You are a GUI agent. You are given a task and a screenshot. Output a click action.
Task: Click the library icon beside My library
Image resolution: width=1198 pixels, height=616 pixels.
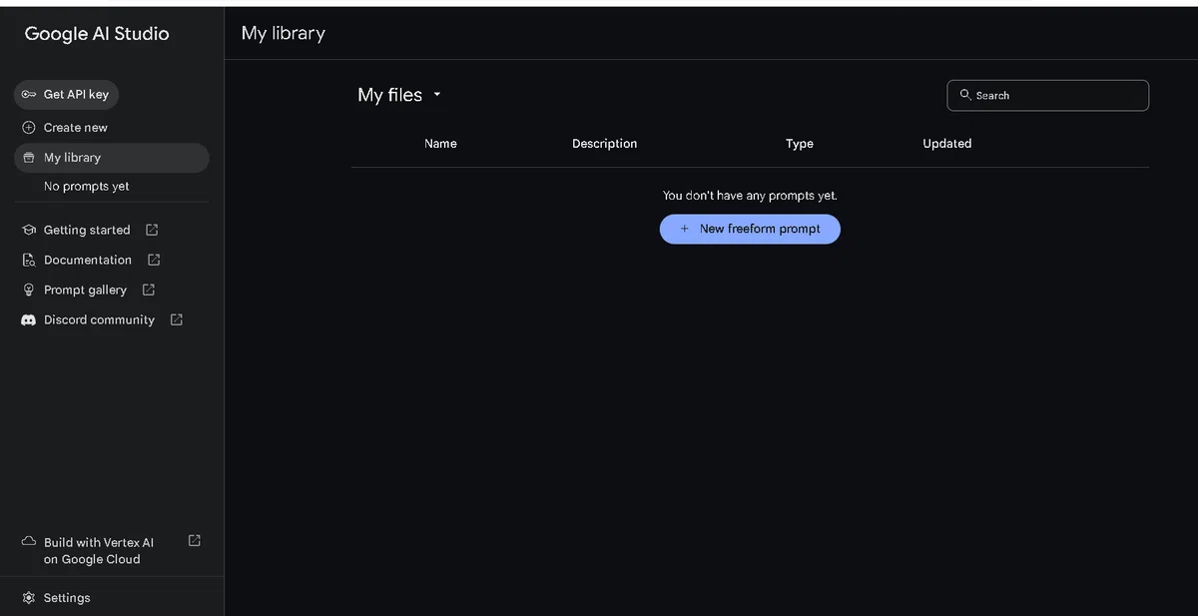coord(29,158)
